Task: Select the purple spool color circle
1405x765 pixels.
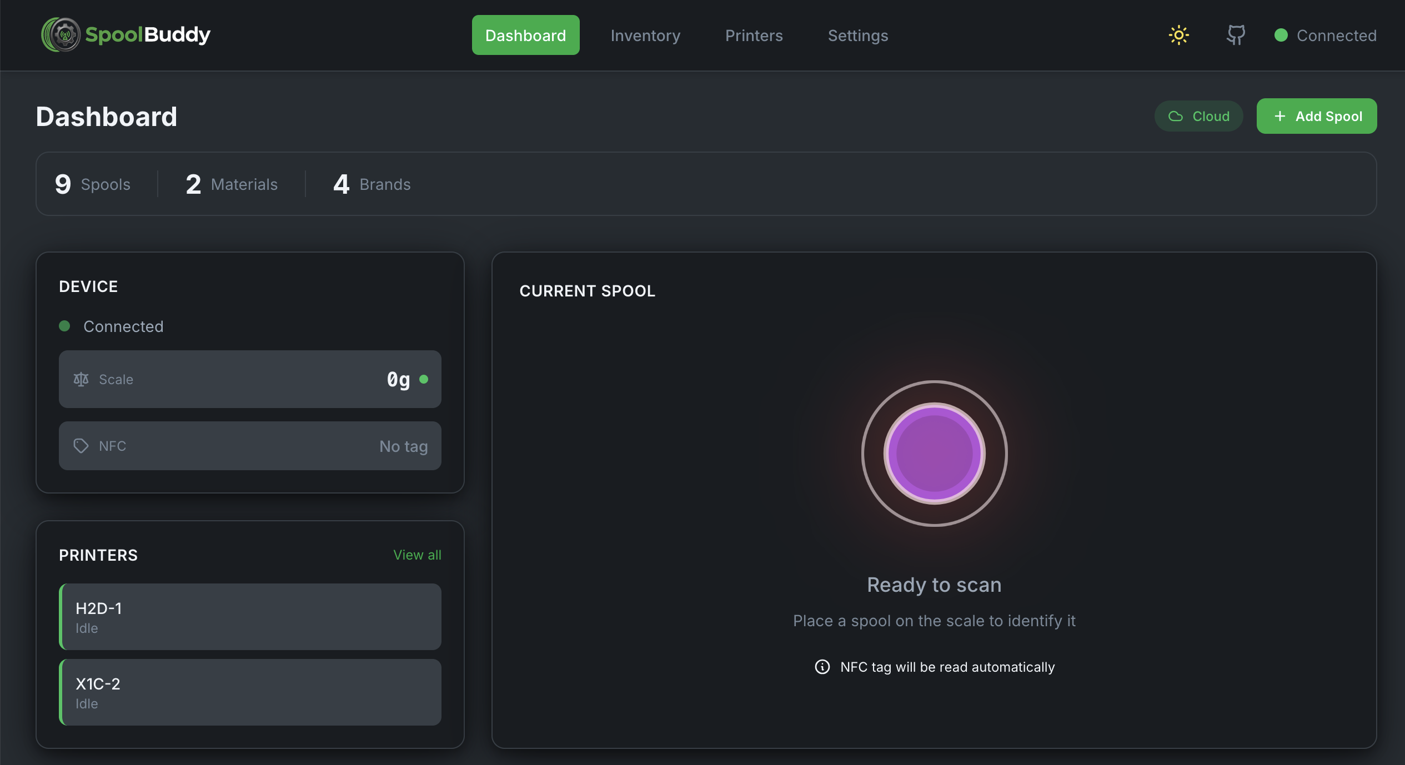Action: (934, 454)
